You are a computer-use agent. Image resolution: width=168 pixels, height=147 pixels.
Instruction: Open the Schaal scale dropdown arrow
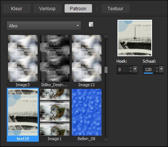(161, 69)
